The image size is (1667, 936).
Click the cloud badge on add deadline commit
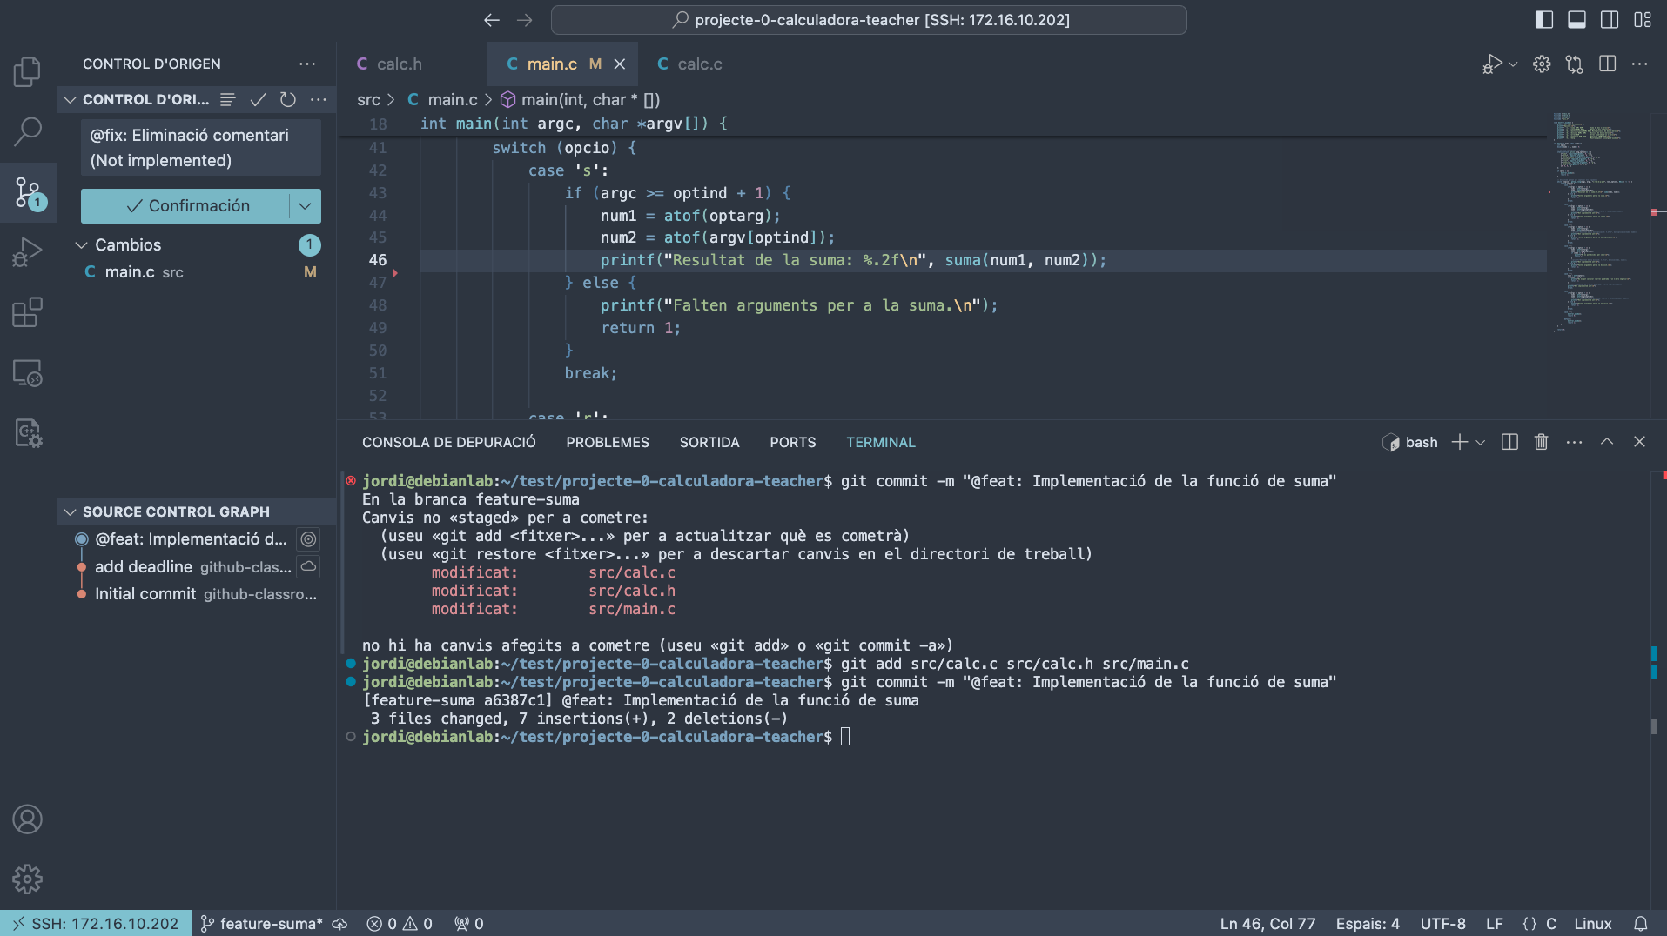[x=308, y=566]
